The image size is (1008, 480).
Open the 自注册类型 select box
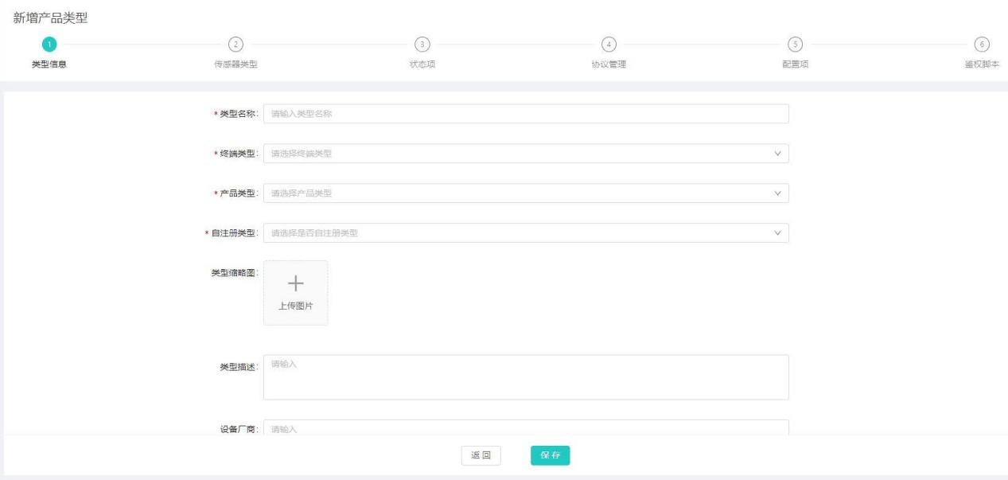point(525,233)
